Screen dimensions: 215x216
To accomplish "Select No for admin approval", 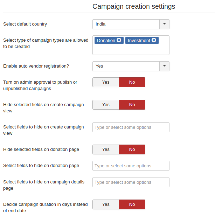I will [x=132, y=82].
